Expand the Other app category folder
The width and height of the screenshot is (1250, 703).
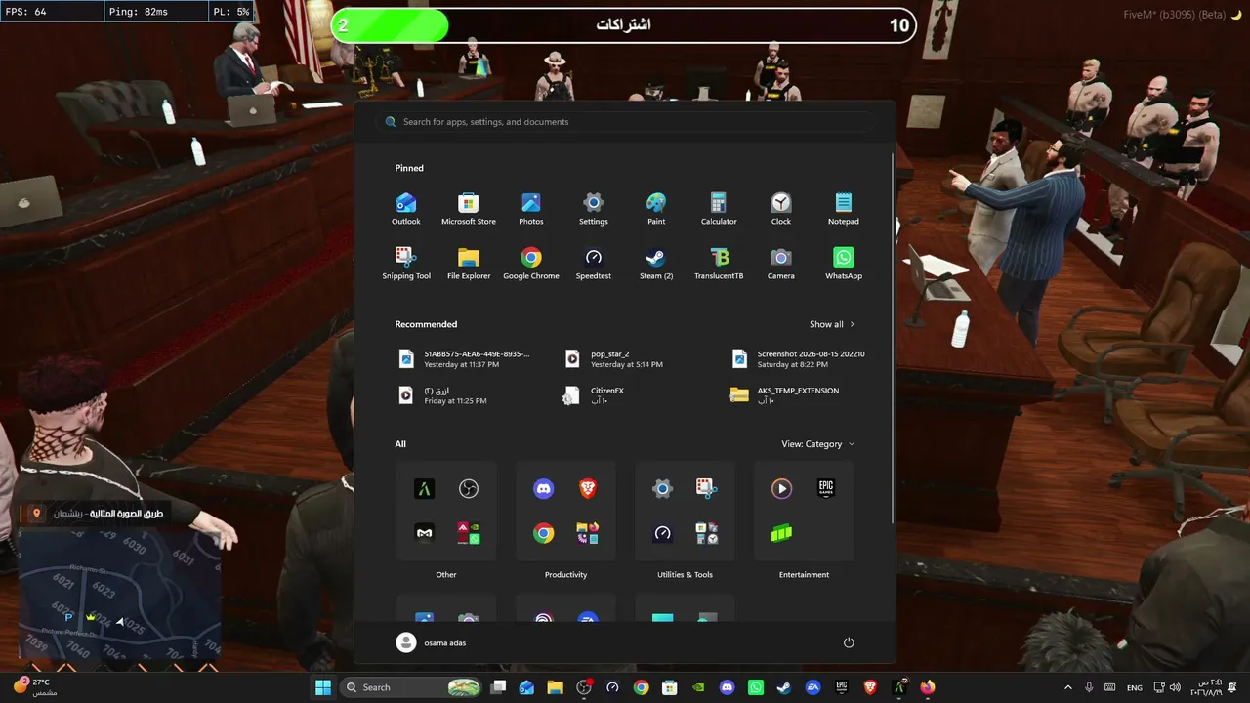coord(446,512)
